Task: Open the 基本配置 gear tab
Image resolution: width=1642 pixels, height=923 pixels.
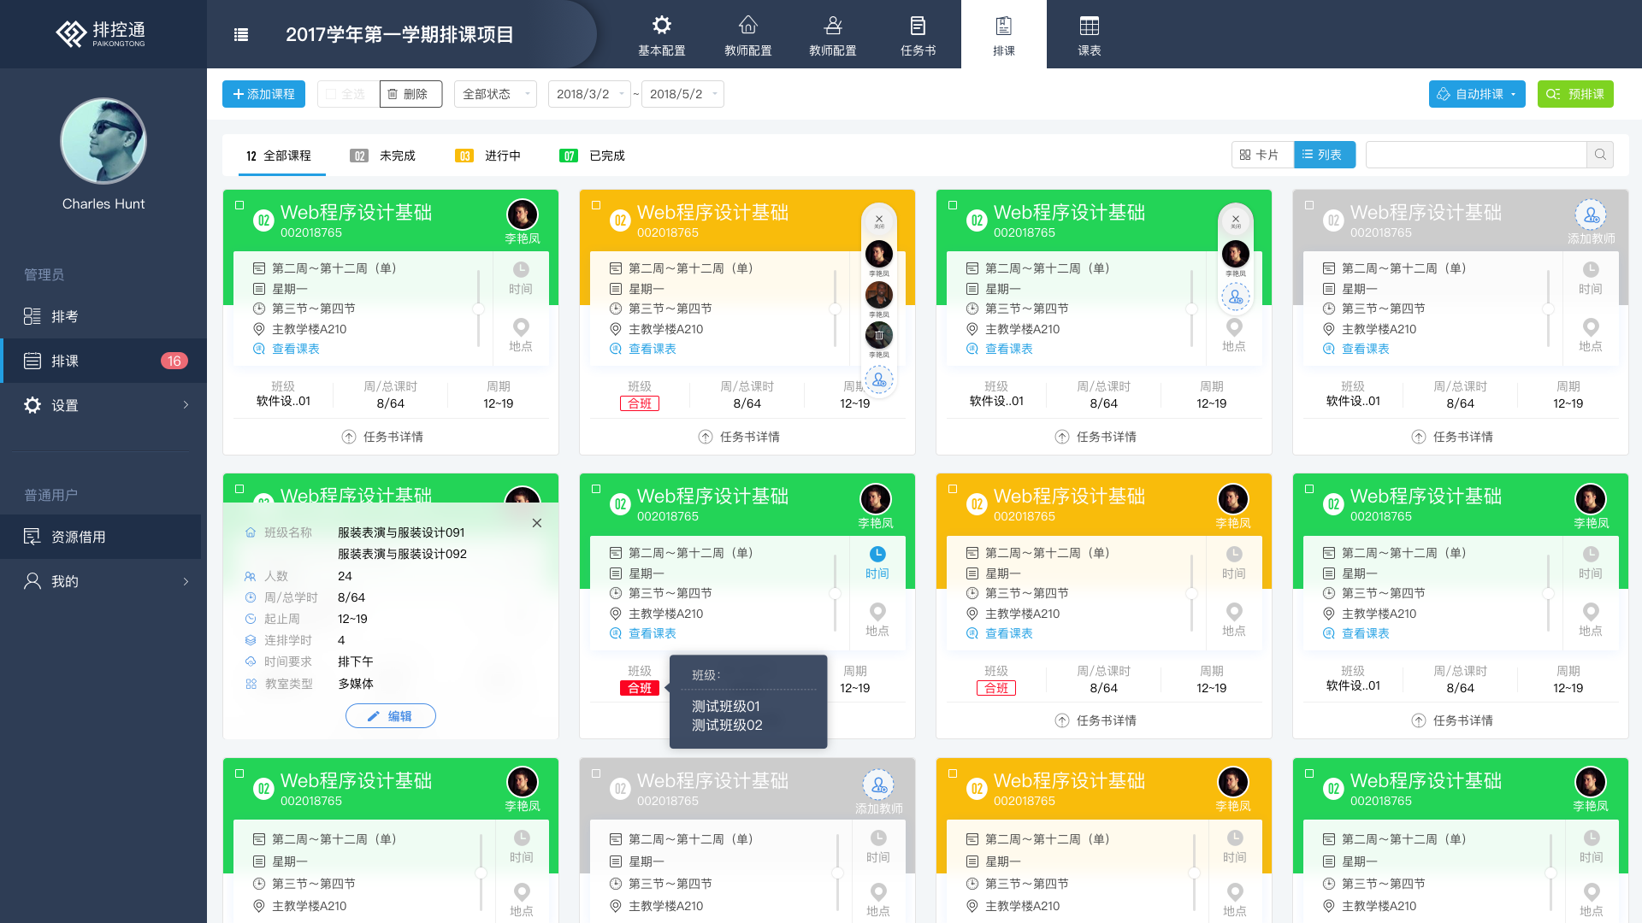Action: 662,34
